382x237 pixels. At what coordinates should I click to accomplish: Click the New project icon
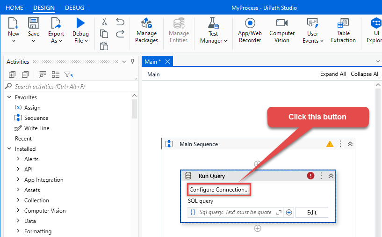pos(13,23)
